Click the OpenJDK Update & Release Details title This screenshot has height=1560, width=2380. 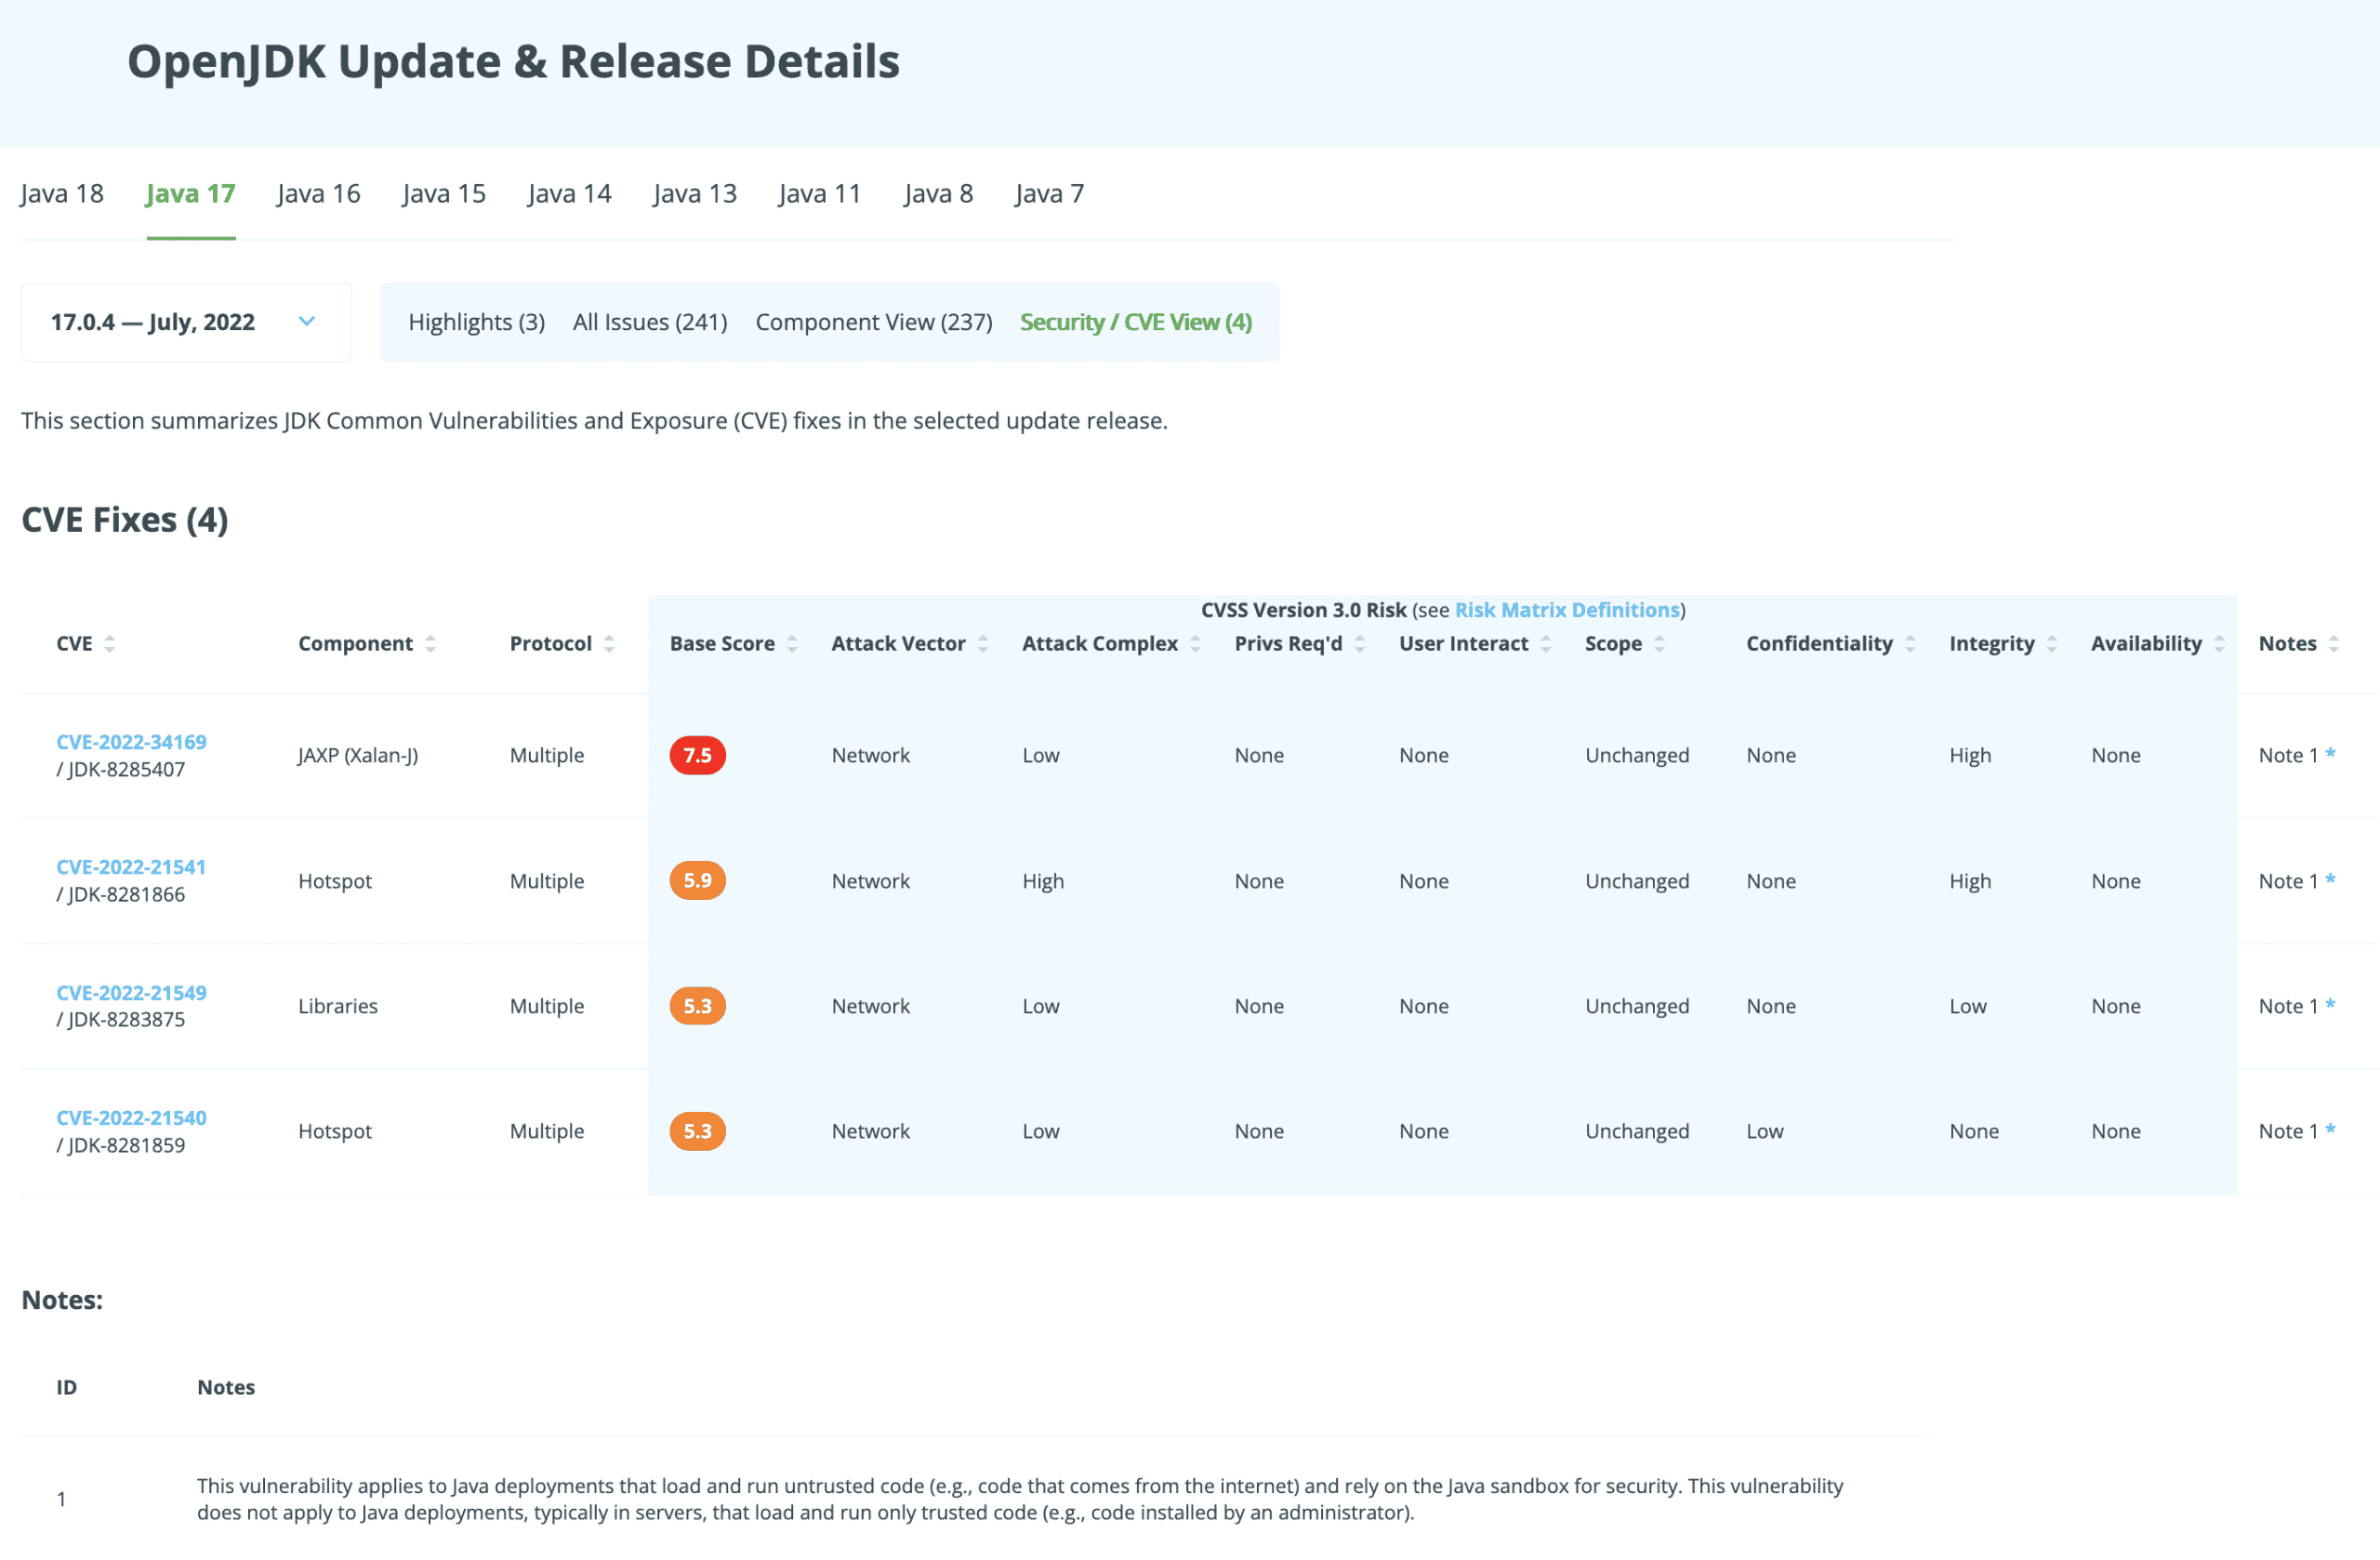513,62
